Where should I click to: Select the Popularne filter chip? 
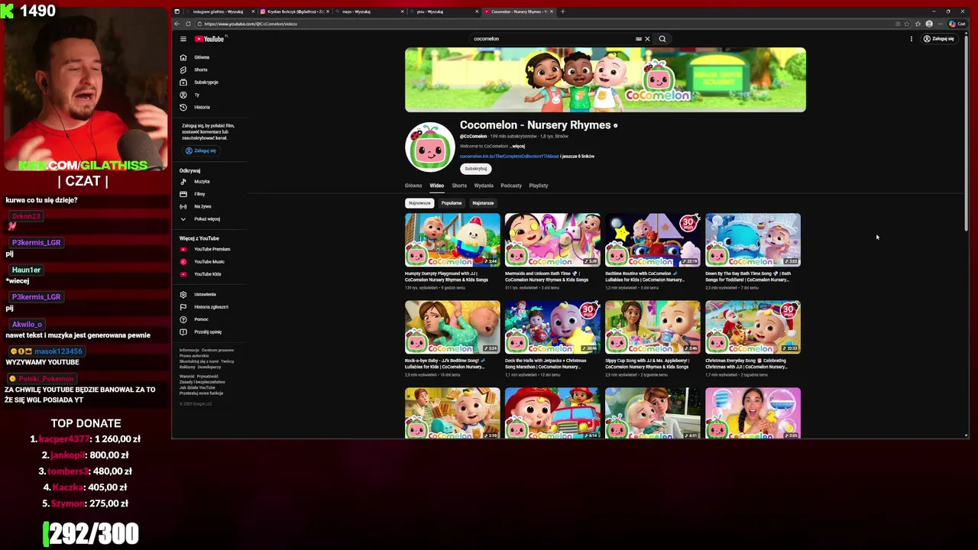452,203
